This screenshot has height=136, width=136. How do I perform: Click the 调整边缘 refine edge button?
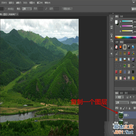coord(67,9)
